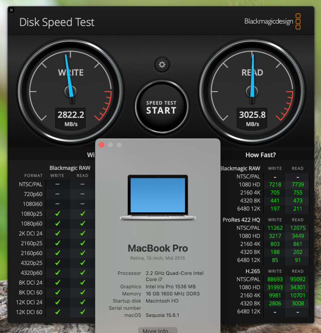Click the 12K DCI 60 write checkmark
The height and width of the screenshot is (333, 321).
pos(58,312)
